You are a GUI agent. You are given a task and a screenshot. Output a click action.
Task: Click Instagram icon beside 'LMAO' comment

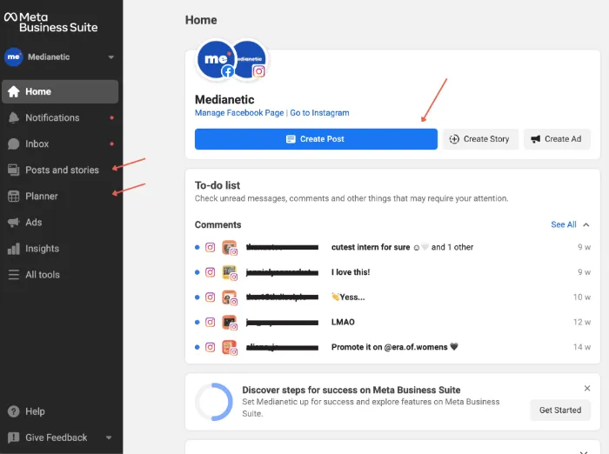[x=211, y=322]
